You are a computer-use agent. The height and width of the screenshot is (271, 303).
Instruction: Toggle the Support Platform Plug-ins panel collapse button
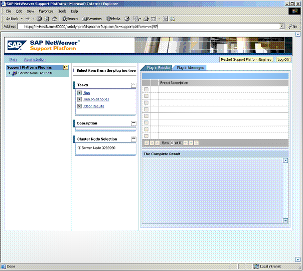click(66, 67)
